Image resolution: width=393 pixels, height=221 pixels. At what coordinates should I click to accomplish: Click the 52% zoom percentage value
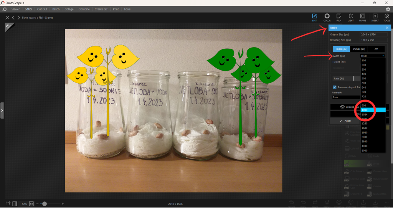click(24, 204)
